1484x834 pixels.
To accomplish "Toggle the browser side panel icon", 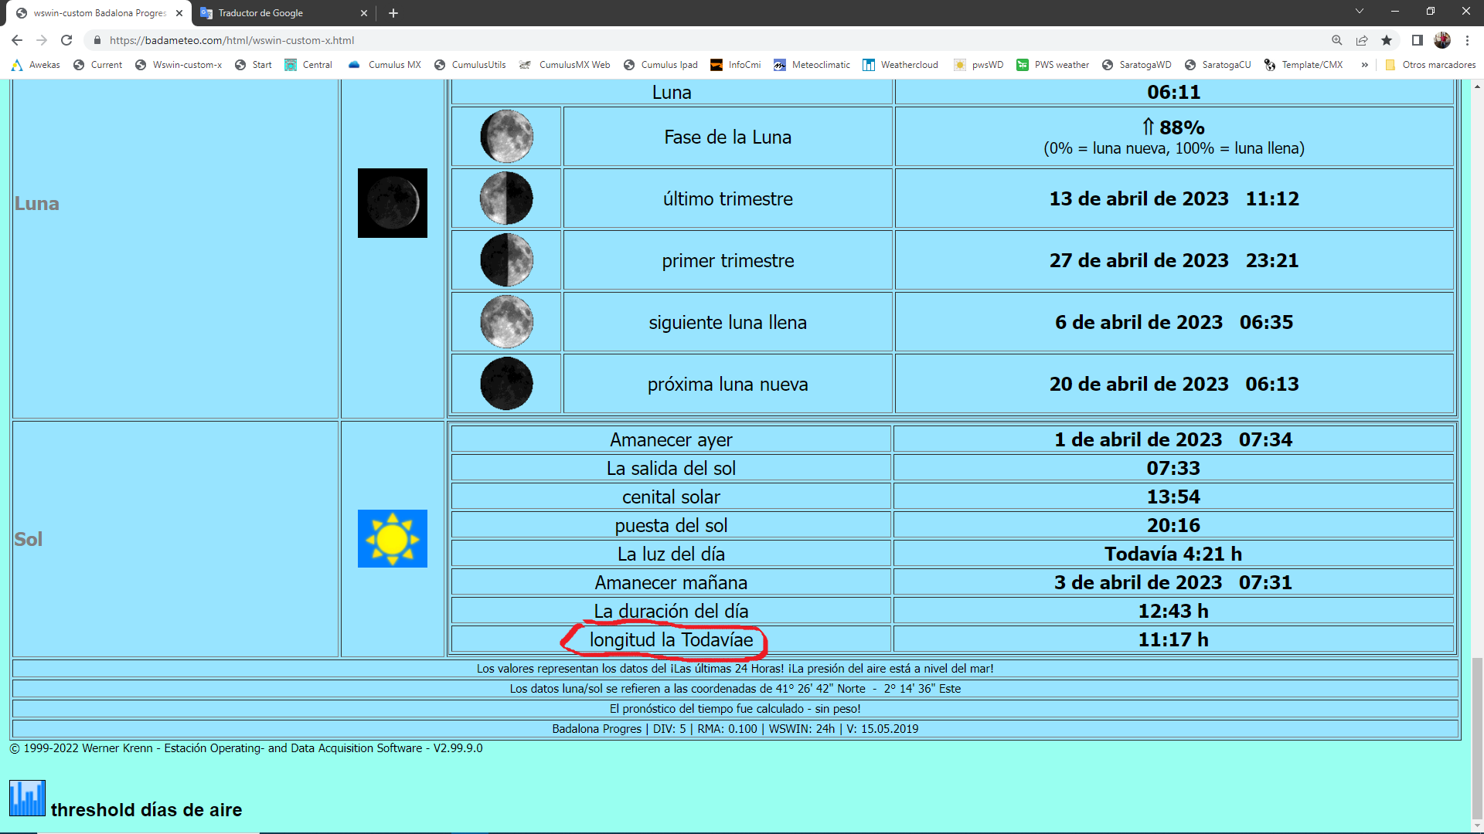I will [1417, 40].
